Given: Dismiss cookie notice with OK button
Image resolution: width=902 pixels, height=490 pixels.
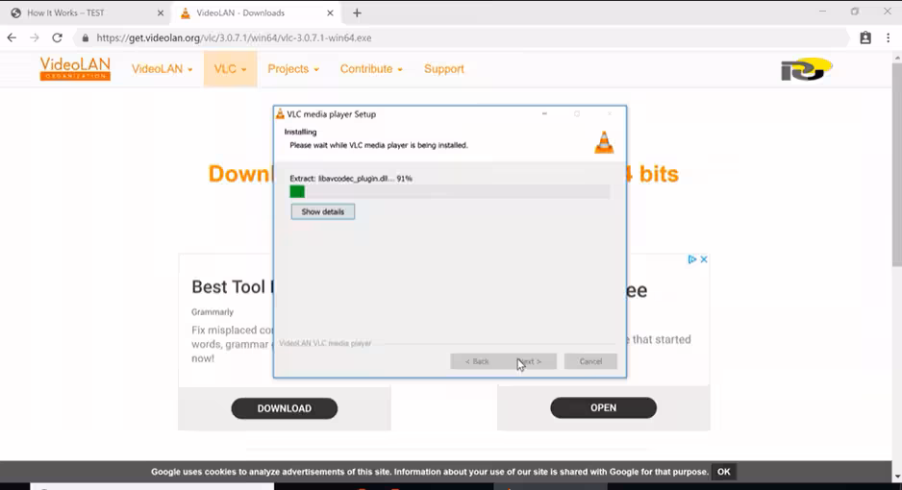Looking at the screenshot, I should [723, 472].
